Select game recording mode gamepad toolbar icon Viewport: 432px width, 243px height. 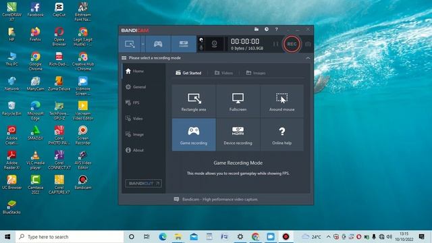click(158, 44)
